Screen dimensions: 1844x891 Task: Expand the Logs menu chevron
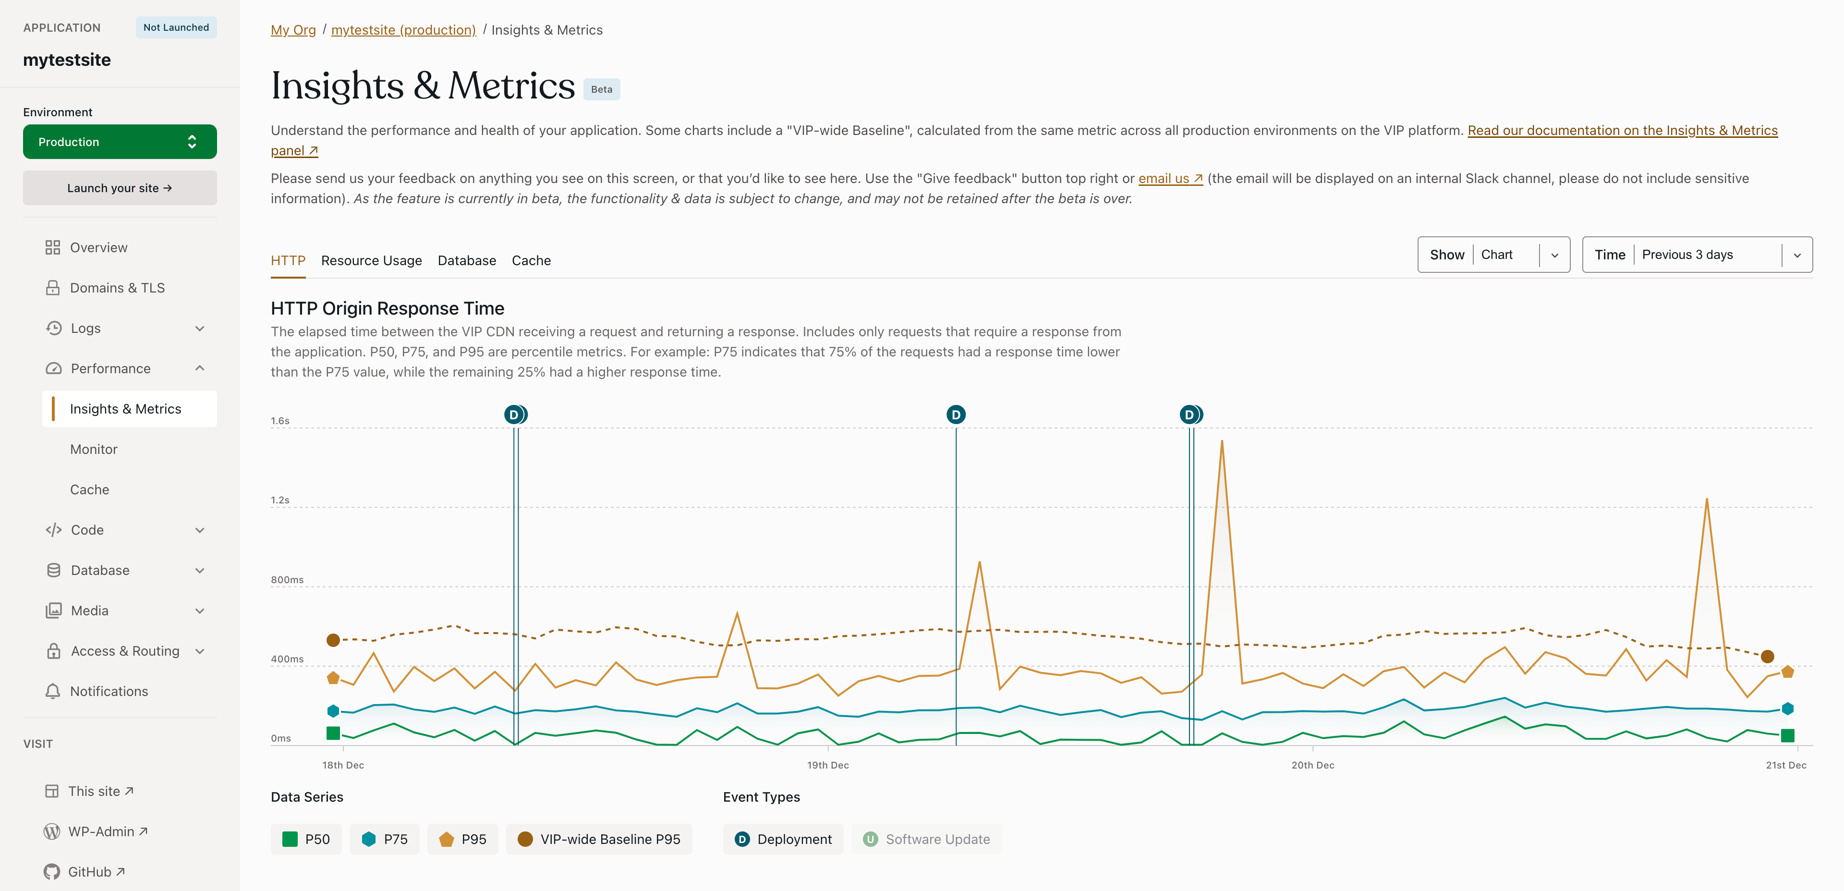(200, 328)
